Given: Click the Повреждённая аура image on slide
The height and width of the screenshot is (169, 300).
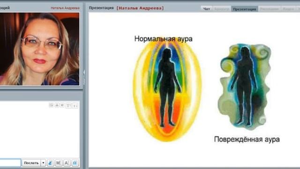Looking at the screenshot, I should point(245,87).
